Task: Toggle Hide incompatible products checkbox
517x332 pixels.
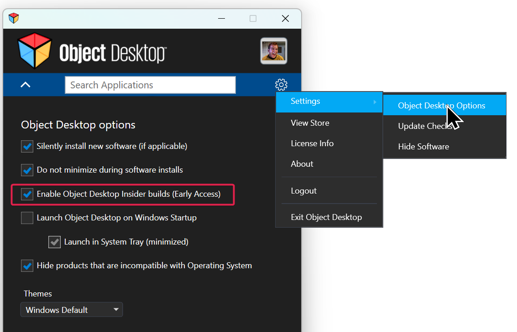Action: pos(27,266)
